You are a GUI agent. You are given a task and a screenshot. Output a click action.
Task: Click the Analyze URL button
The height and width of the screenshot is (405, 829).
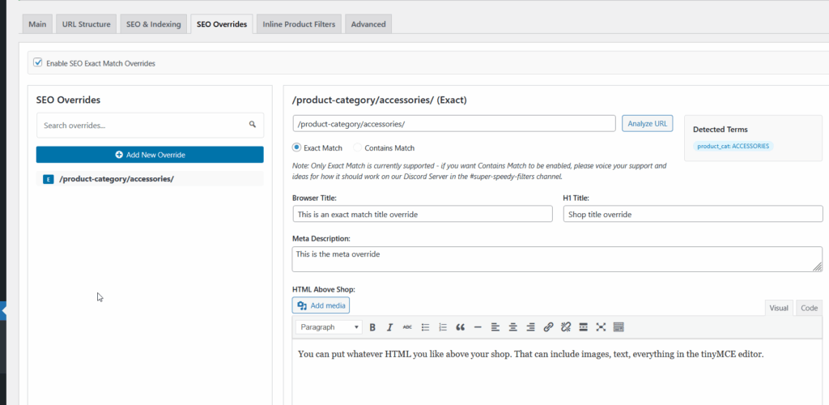pyautogui.click(x=647, y=123)
